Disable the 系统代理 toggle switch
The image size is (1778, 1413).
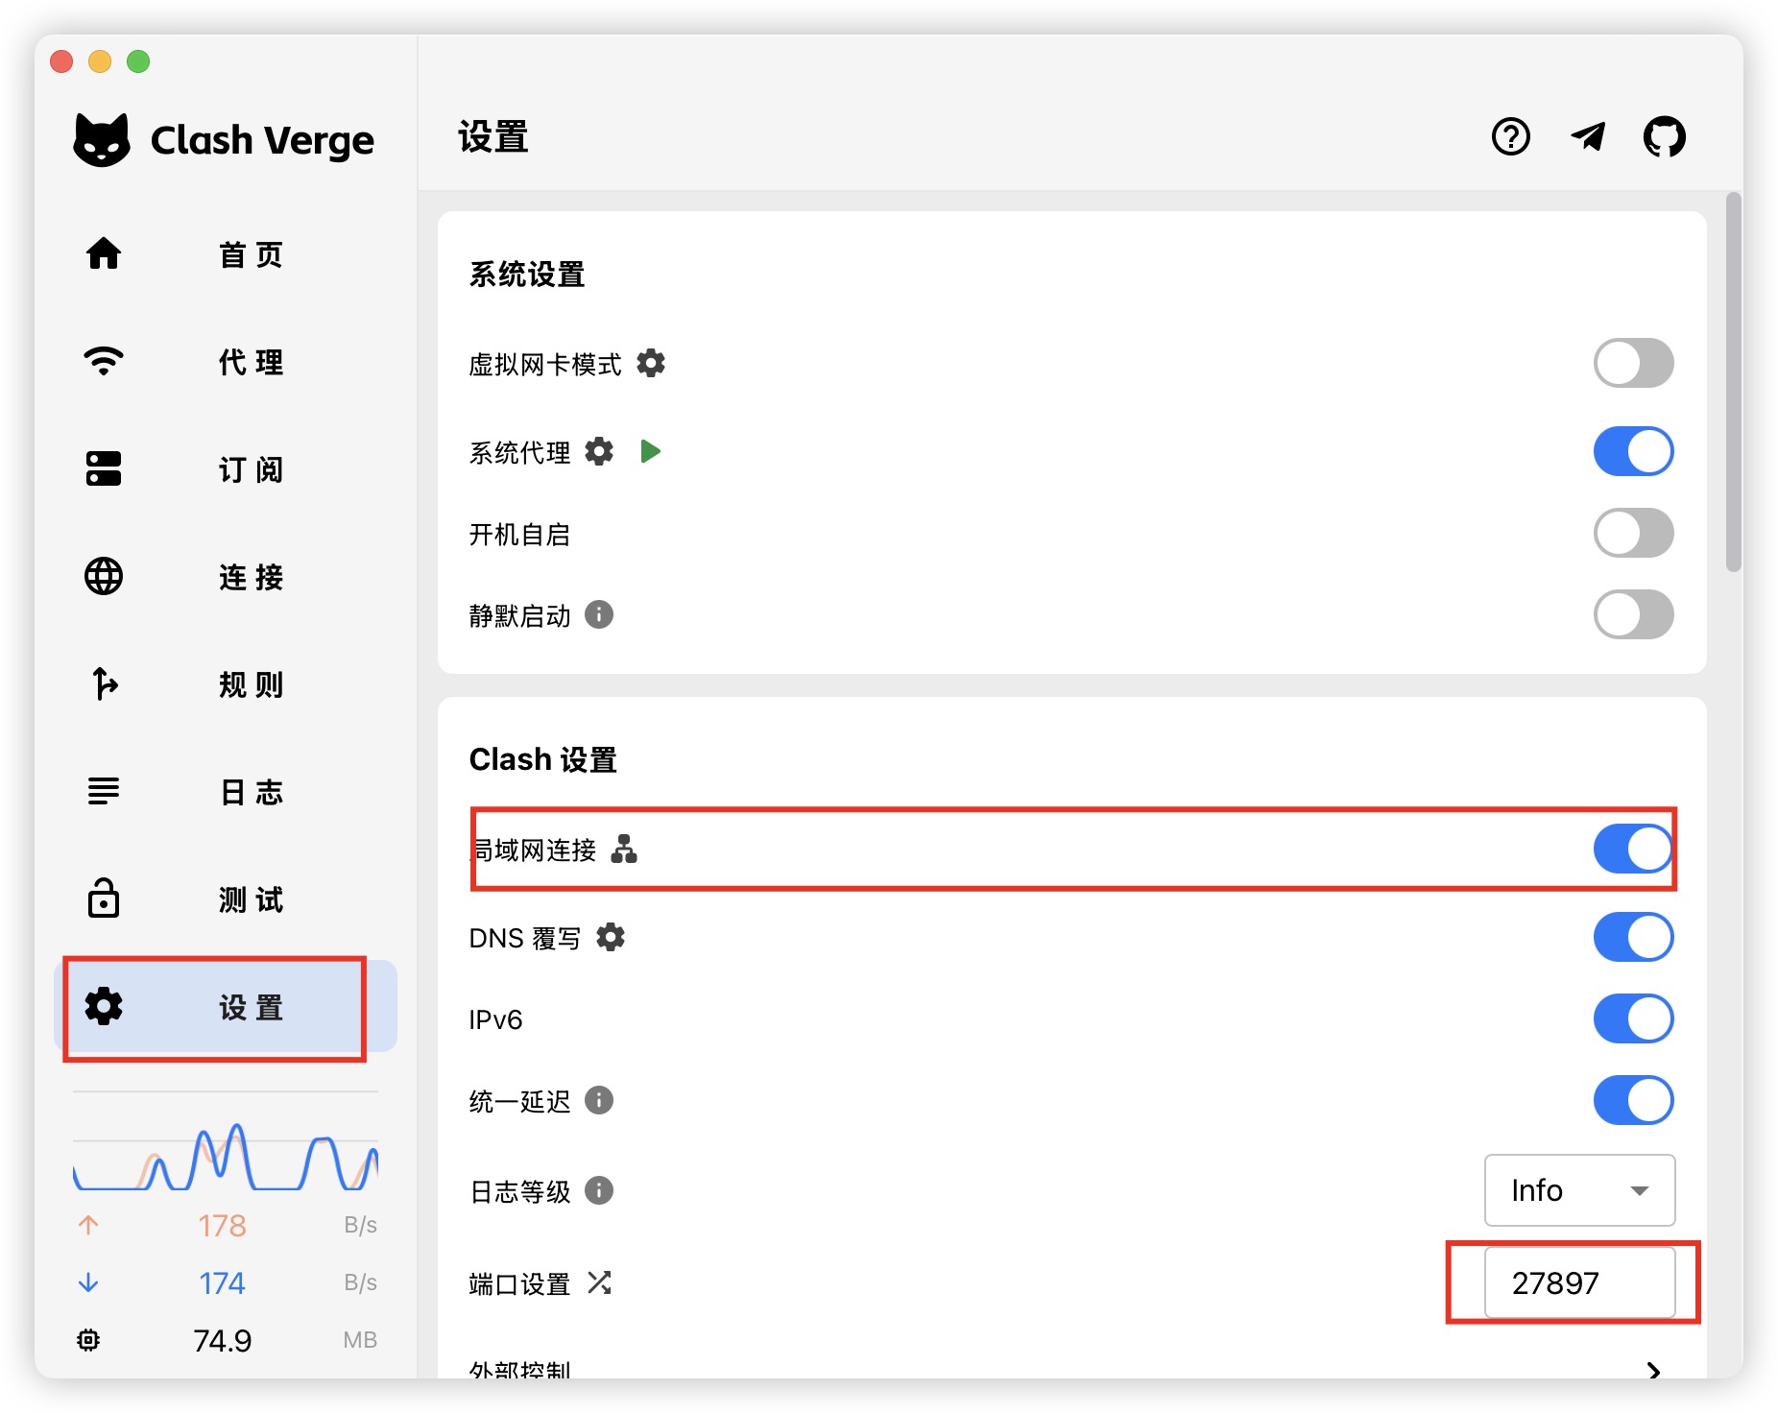pos(1633,451)
